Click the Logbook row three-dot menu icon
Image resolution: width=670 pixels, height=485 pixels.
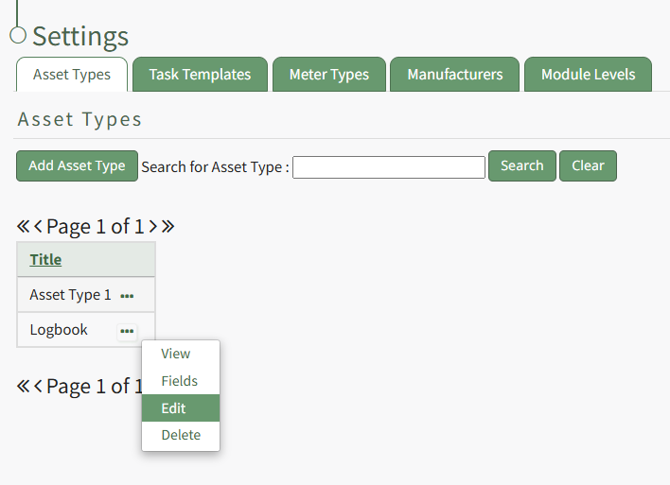127,331
